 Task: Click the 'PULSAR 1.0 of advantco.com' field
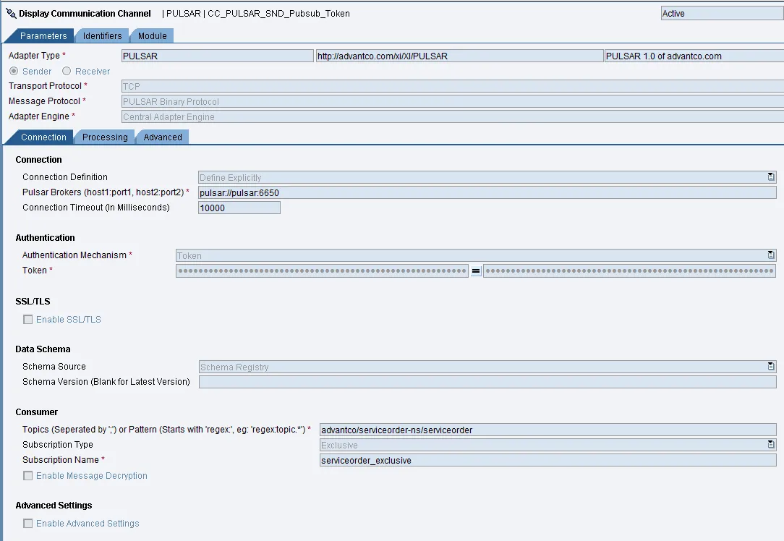(694, 56)
